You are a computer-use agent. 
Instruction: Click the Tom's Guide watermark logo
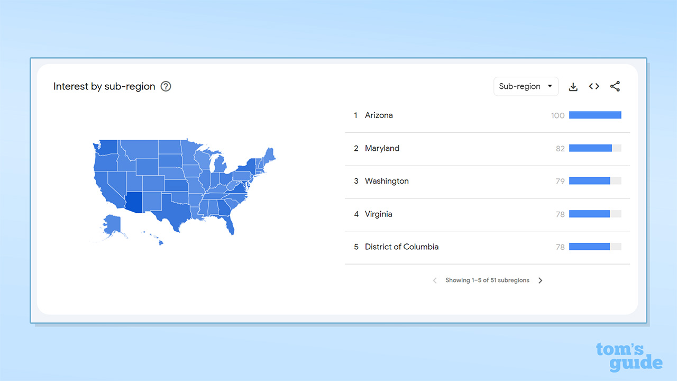629,357
